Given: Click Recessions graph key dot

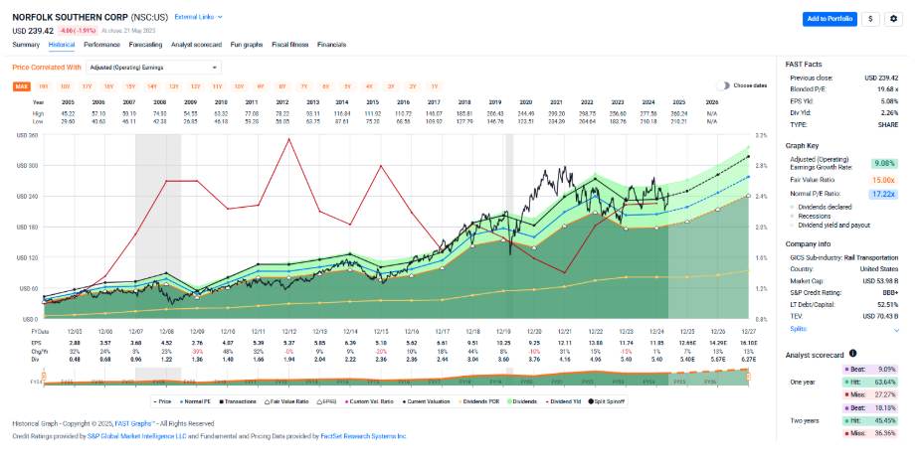Looking at the screenshot, I should point(793,216).
